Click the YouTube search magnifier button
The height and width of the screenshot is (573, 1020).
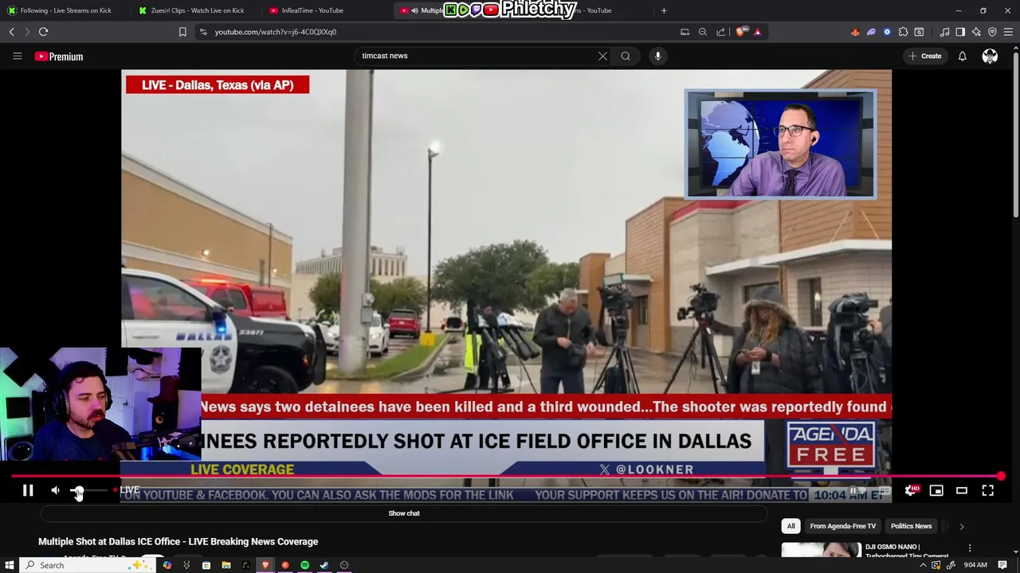[626, 56]
